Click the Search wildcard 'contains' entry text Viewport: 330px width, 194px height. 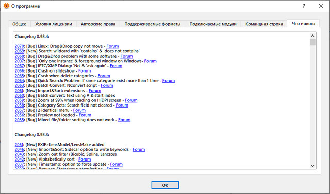89,51
